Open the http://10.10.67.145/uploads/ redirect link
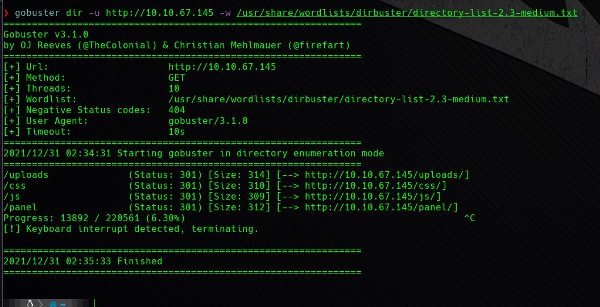 (387, 175)
